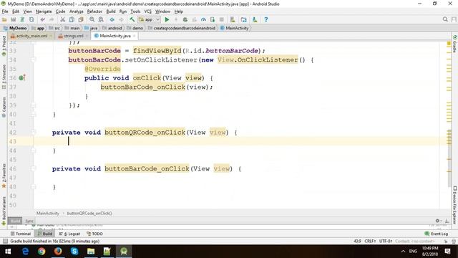
Task: Click the Cut scissors icon
Action: click(x=62, y=19)
